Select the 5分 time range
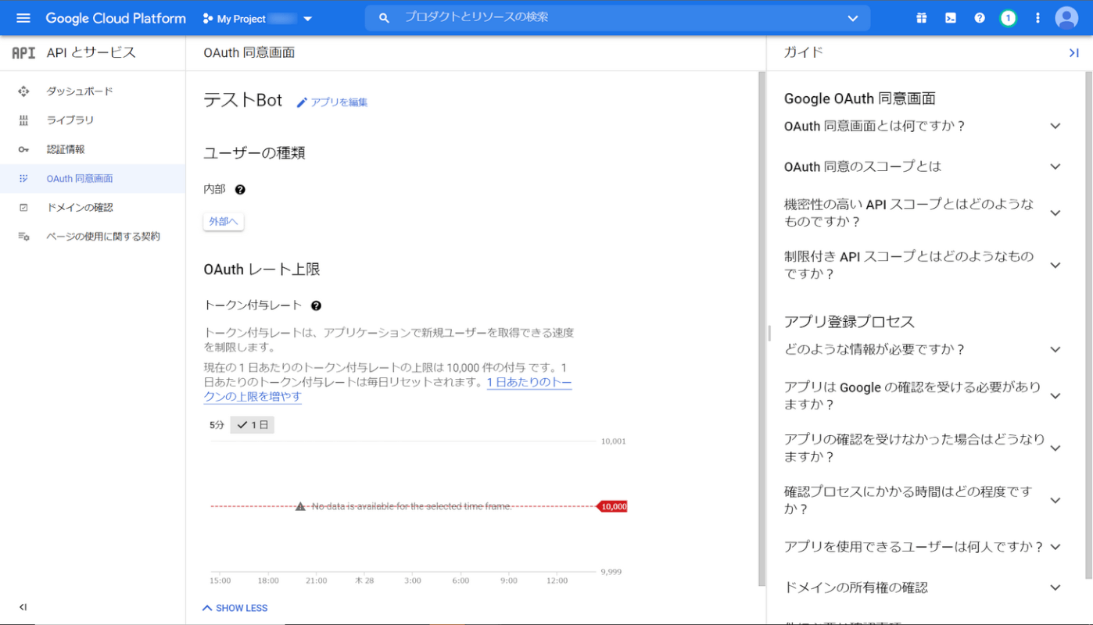 (217, 425)
